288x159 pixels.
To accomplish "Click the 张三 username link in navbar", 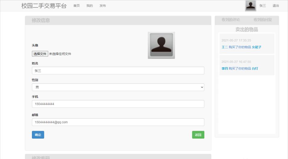I will point(263,6).
